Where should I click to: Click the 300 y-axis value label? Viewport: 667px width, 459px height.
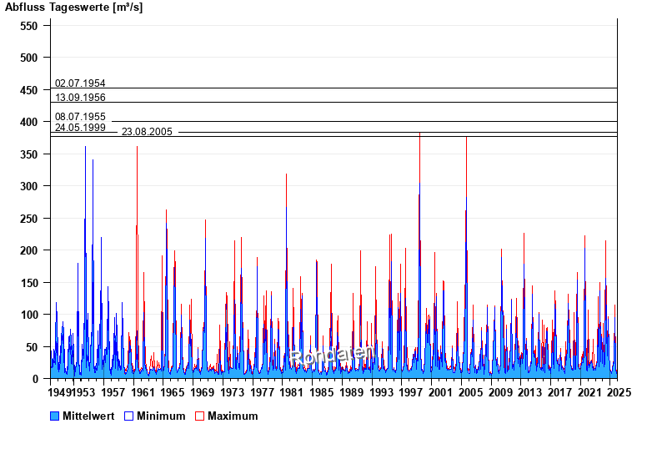coord(29,186)
